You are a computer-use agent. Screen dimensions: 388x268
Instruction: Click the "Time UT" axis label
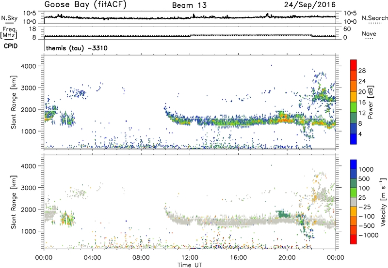(190, 265)
